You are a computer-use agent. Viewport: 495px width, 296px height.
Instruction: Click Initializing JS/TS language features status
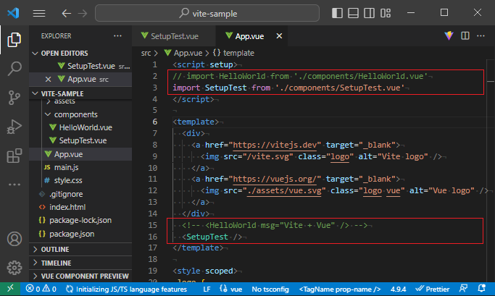(126, 289)
